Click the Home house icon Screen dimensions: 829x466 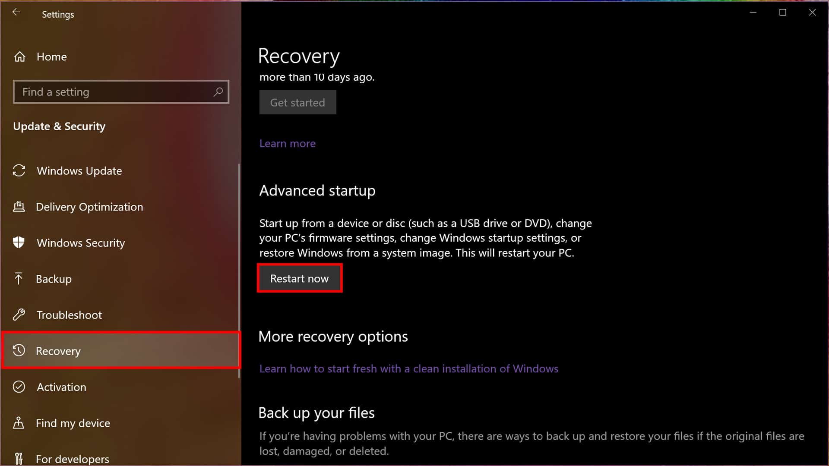click(x=19, y=57)
